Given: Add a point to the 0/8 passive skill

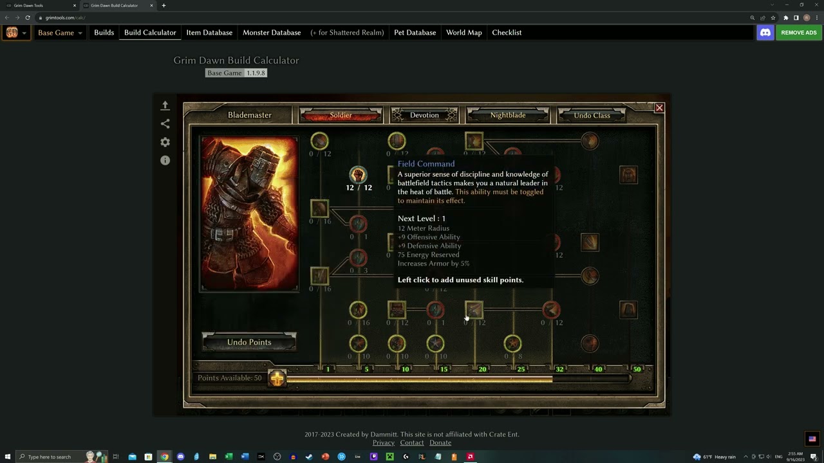Looking at the screenshot, I should click(512, 343).
